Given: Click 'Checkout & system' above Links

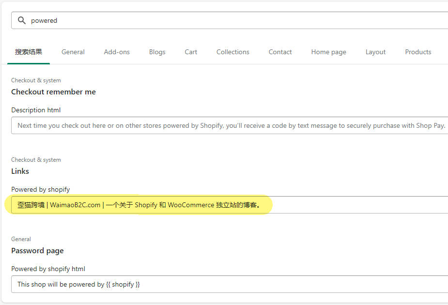Looking at the screenshot, I should click(36, 160).
